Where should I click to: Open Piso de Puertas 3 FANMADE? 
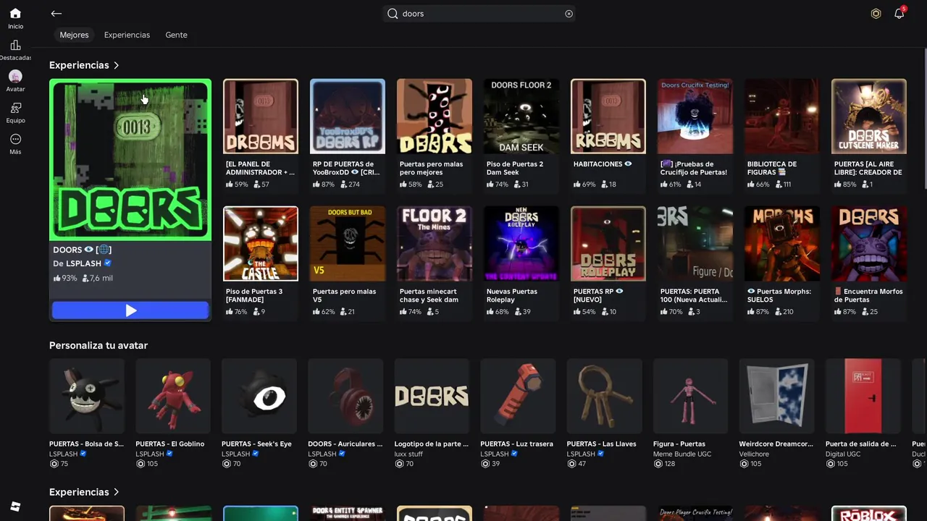(x=261, y=262)
